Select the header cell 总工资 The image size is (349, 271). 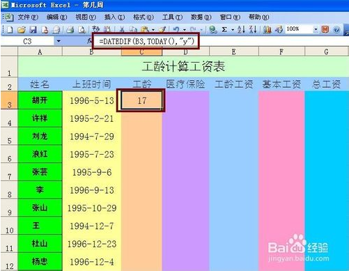(327, 84)
